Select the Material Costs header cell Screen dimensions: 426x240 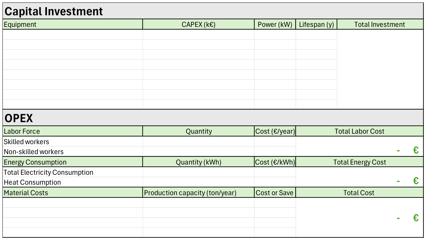point(72,193)
